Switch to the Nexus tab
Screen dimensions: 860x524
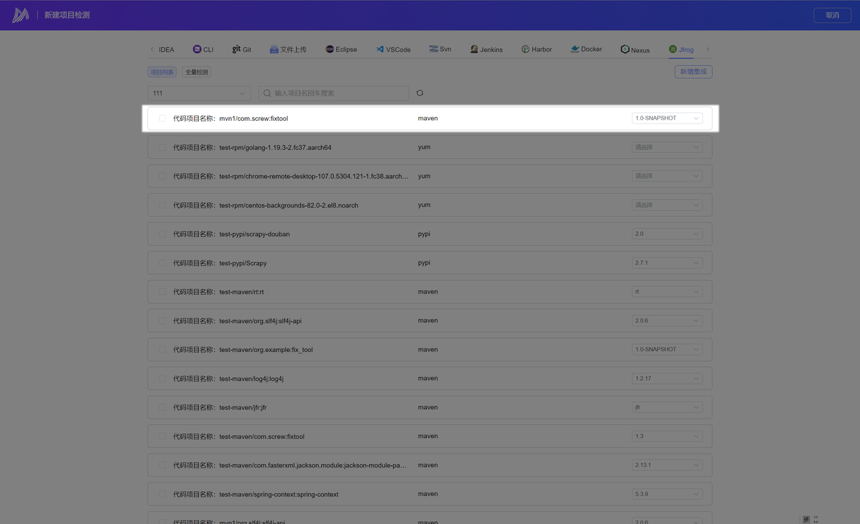[635, 49]
